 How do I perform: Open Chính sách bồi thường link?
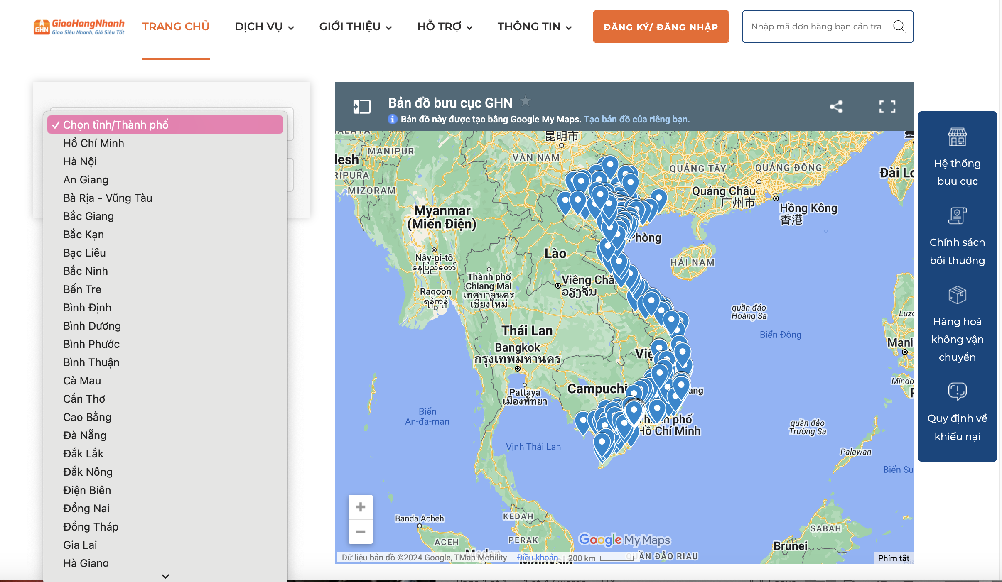coord(957,251)
